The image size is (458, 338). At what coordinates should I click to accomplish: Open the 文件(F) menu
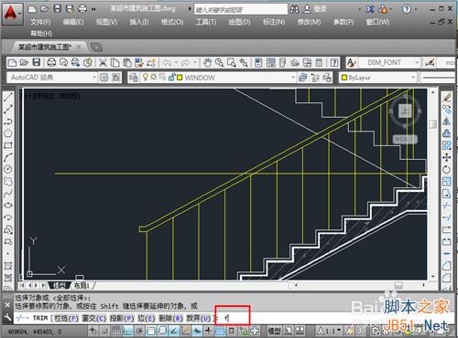(x=40, y=22)
